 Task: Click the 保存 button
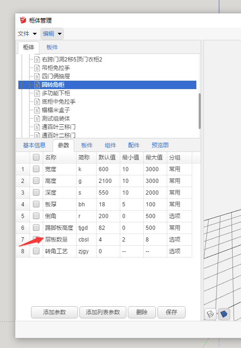point(171,312)
